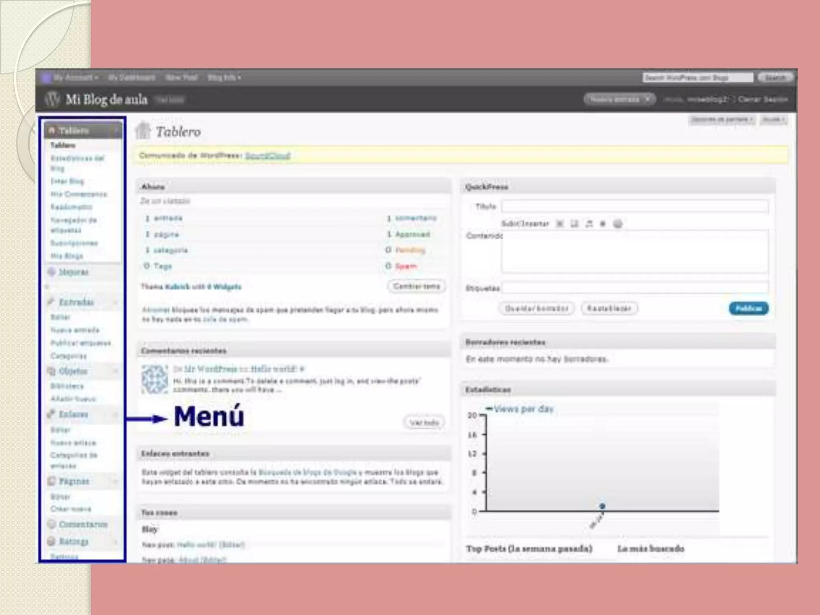This screenshot has height=615, width=820.
Task: Click the Objetos media icon in sidebar
Action: (x=51, y=371)
